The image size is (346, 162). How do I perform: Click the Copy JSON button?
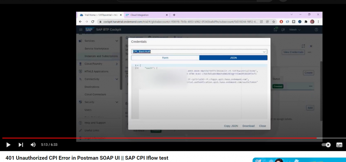click(231, 126)
